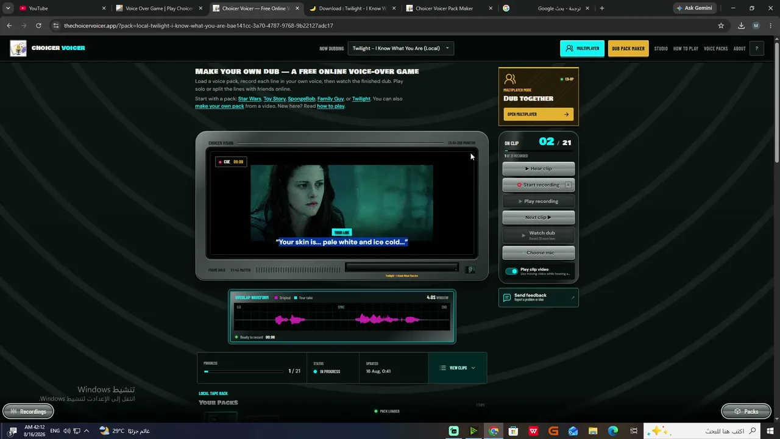
Task: Expand the View Clips list
Action: 457,368
